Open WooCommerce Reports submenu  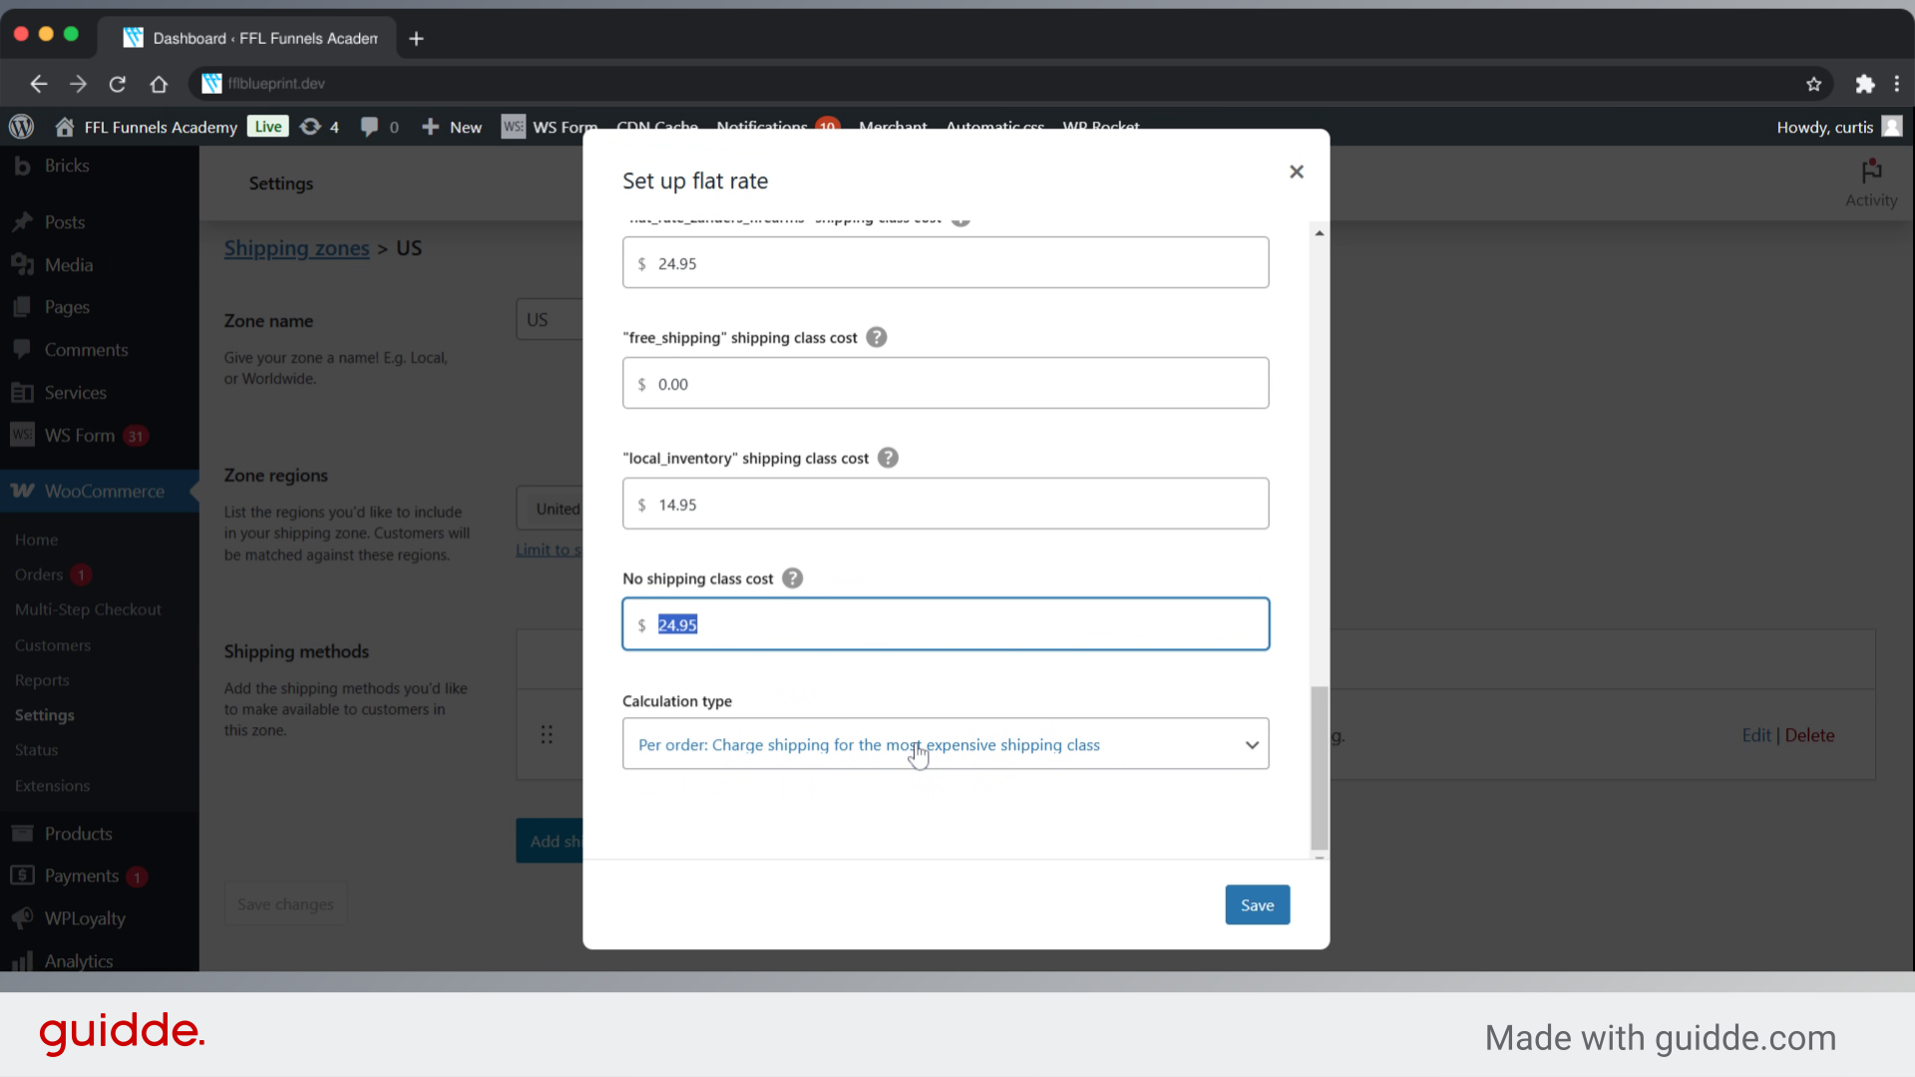point(42,680)
